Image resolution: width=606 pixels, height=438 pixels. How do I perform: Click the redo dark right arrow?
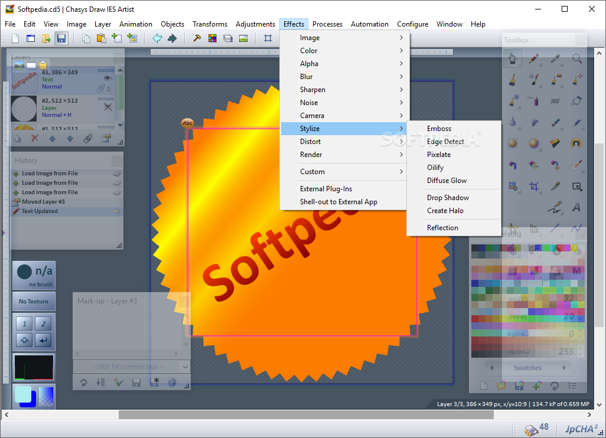[172, 38]
